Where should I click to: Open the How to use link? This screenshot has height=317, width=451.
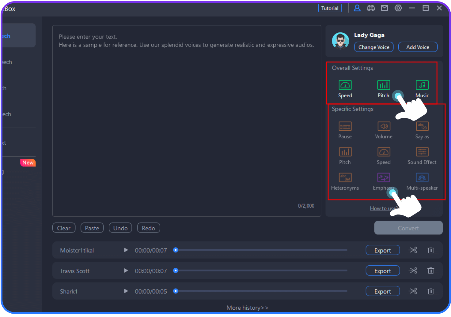pyautogui.click(x=384, y=208)
